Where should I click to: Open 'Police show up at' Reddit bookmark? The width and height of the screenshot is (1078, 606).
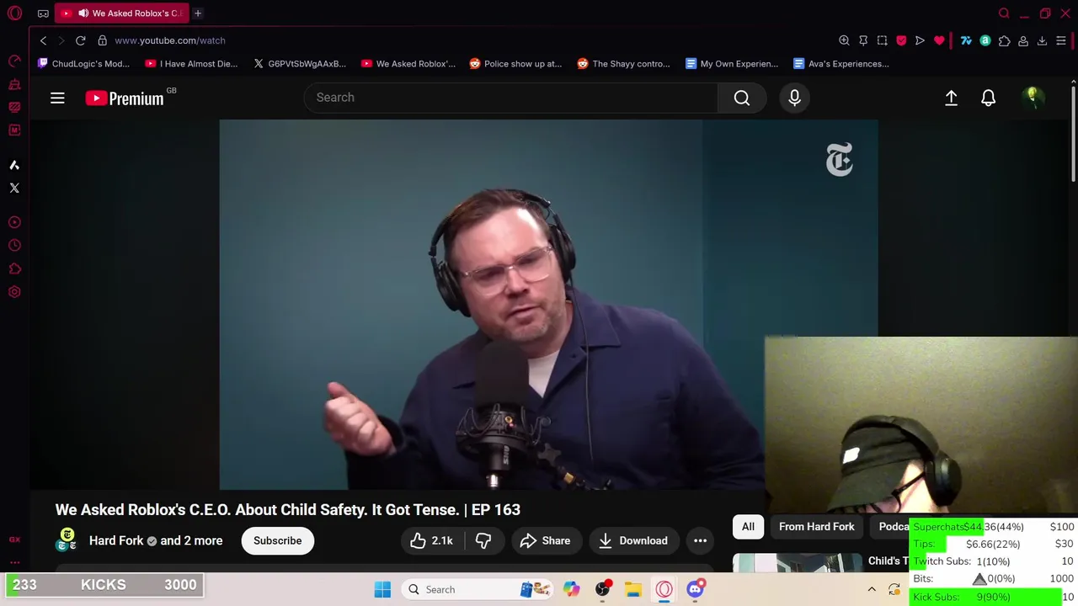pos(515,64)
